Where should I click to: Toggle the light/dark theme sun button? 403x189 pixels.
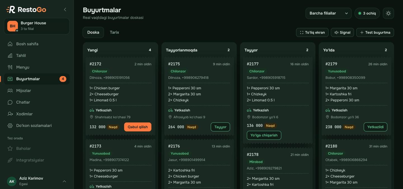[x=388, y=13]
